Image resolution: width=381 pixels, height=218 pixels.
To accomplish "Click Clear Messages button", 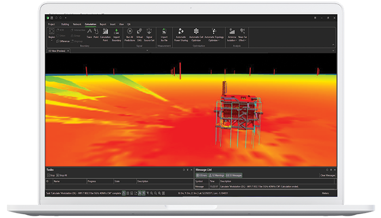I will (x=328, y=175).
